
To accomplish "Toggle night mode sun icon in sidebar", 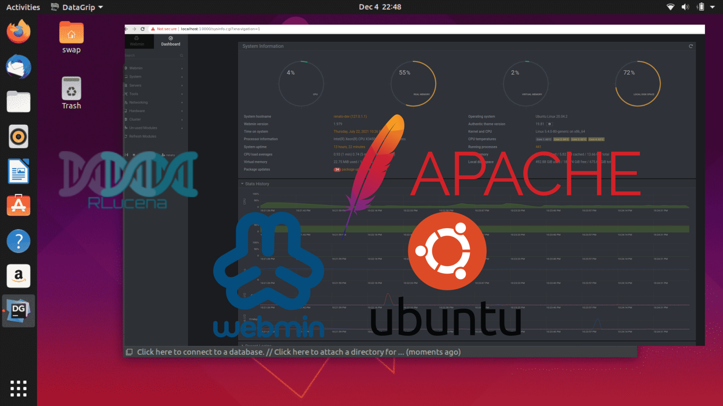I will (134, 155).
